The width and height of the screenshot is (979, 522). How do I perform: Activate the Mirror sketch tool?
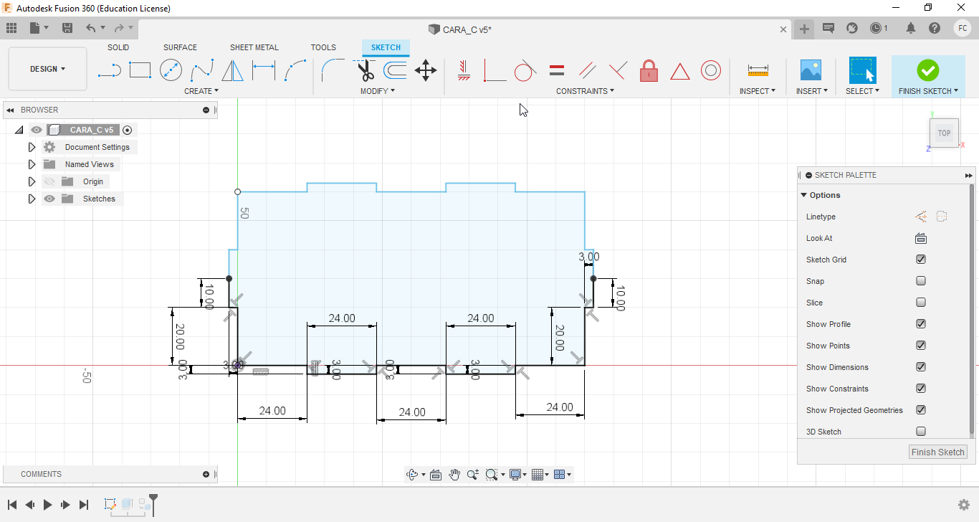click(232, 70)
